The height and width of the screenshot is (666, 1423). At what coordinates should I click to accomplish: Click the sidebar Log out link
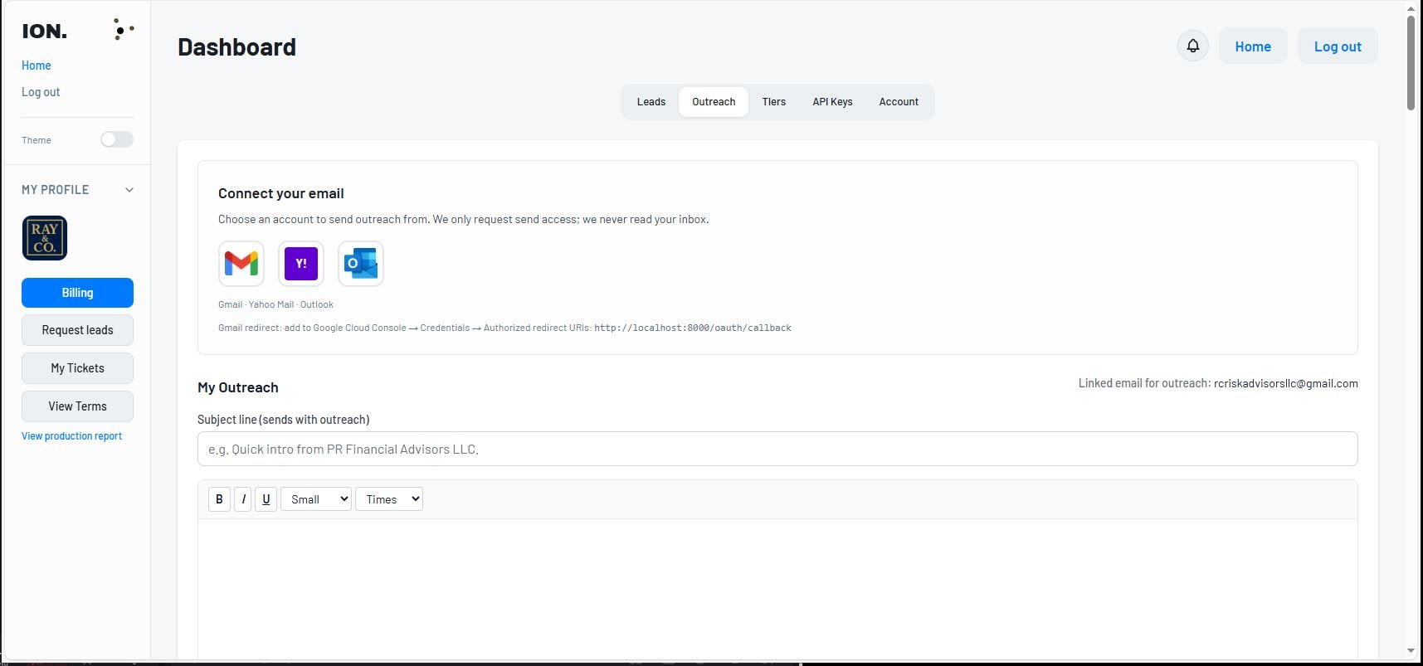pyautogui.click(x=41, y=92)
